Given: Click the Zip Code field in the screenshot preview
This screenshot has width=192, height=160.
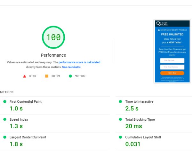Looking at the screenshot, I should coord(172,60).
